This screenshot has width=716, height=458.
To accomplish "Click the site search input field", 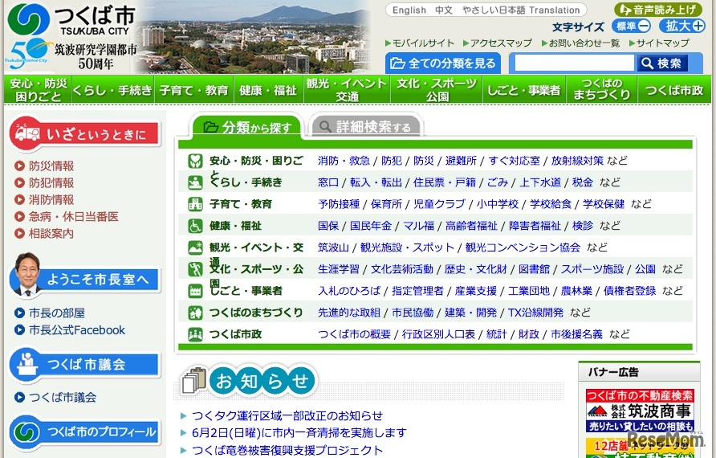I will [575, 63].
